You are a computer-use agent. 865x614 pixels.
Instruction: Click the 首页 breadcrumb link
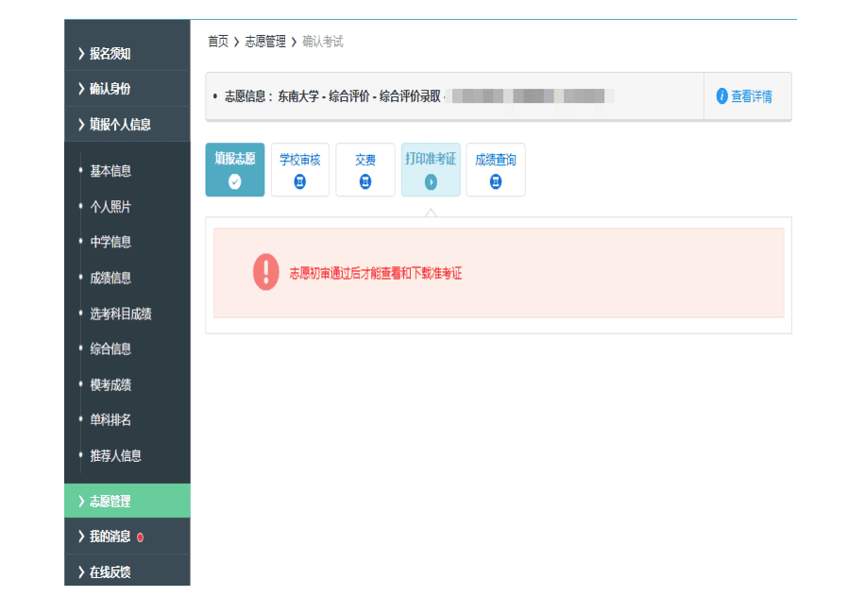[218, 42]
